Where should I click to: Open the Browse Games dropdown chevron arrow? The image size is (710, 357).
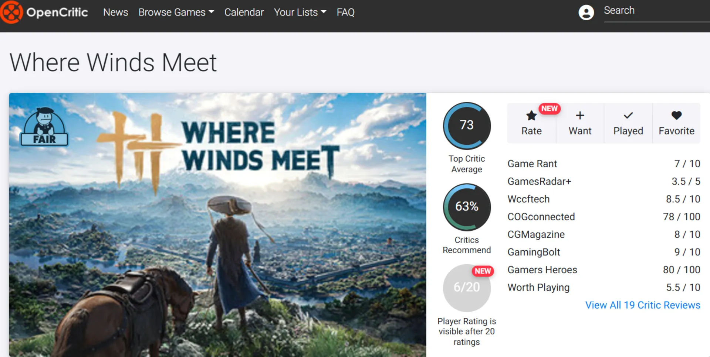212,12
